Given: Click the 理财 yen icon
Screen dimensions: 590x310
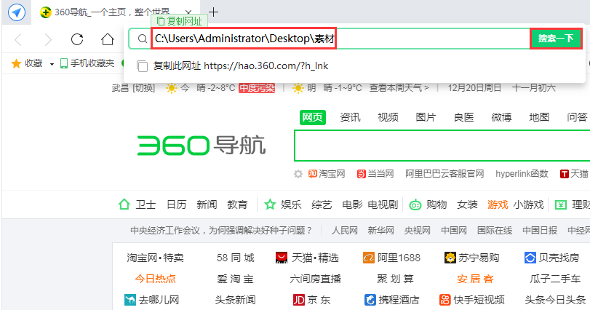Looking at the screenshot, I should click(x=561, y=204).
